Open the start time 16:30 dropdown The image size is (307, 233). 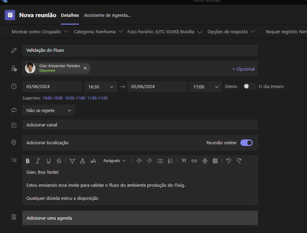click(x=101, y=87)
